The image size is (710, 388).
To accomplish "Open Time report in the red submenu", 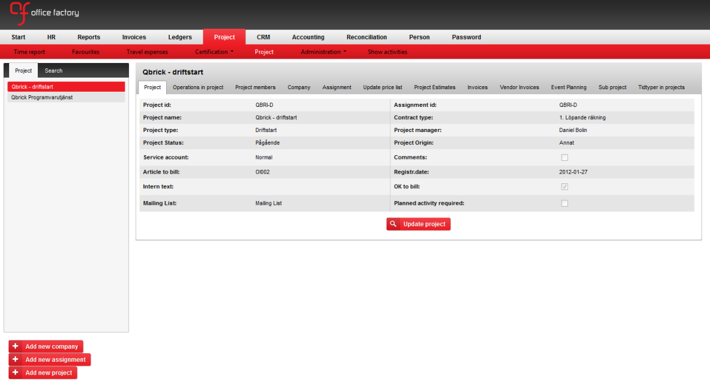I will [29, 52].
